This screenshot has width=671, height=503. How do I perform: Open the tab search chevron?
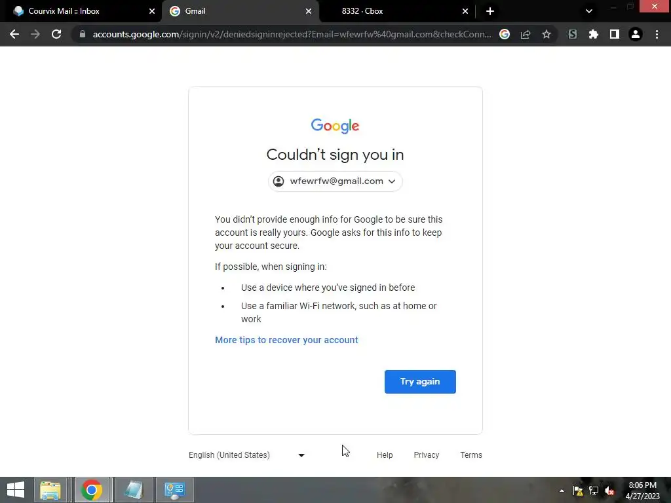pyautogui.click(x=589, y=11)
